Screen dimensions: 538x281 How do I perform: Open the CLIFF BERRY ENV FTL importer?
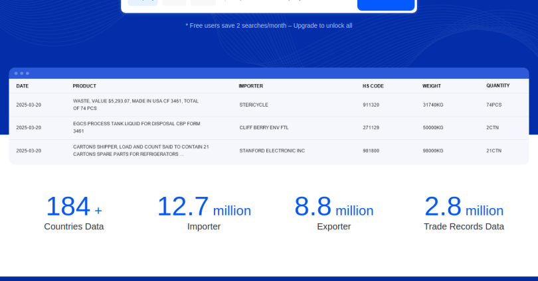point(264,127)
